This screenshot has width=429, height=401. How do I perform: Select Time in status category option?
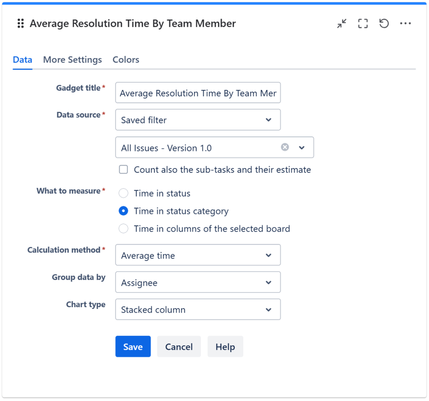123,211
